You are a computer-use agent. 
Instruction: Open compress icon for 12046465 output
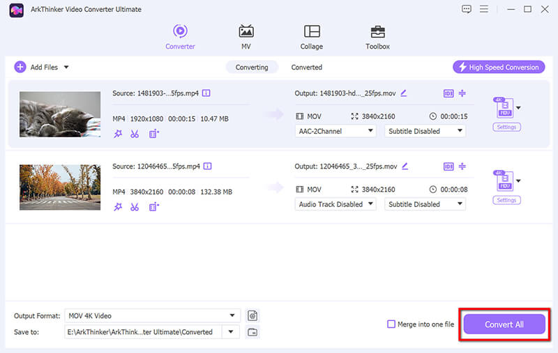462,166
